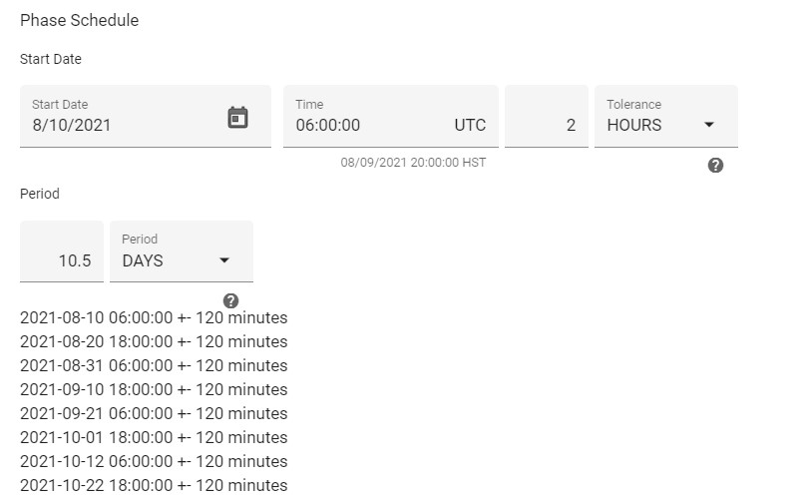Viewport: 809px width, 498px height.
Task: Click the help icon under Tolerance dropdown
Action: coord(715,165)
